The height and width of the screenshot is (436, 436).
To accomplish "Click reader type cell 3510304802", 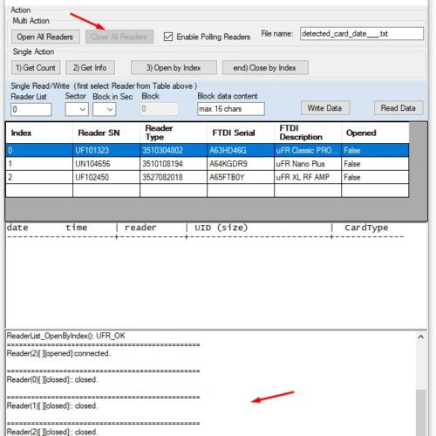I will coord(174,150).
